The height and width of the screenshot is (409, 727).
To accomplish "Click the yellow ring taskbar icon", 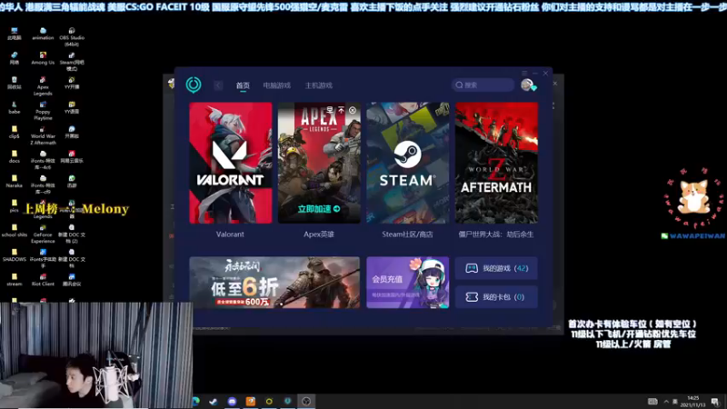I will point(269,401).
